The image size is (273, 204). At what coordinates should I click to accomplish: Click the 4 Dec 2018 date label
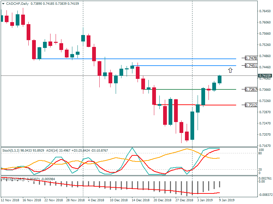click(x=96, y=200)
